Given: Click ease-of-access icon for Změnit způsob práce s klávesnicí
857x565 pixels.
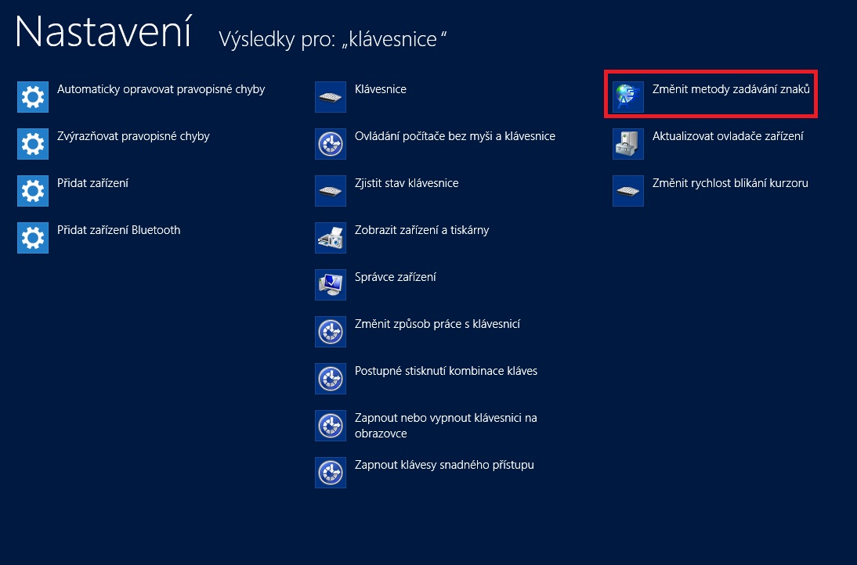Looking at the screenshot, I should click(x=331, y=332).
